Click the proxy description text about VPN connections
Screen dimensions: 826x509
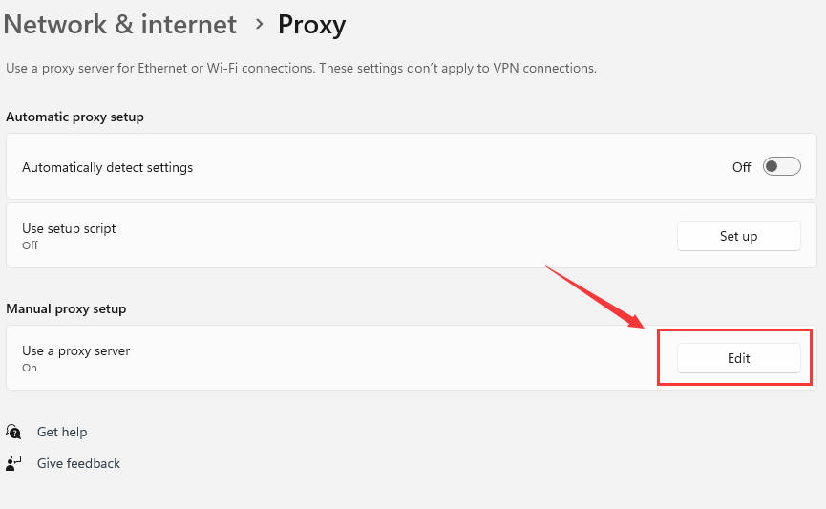pyautogui.click(x=302, y=68)
